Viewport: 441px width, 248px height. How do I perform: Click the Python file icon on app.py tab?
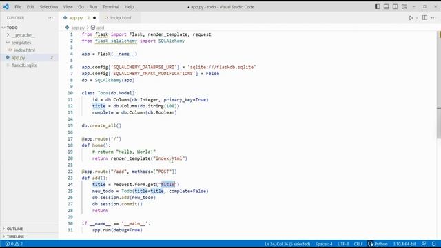65,17
